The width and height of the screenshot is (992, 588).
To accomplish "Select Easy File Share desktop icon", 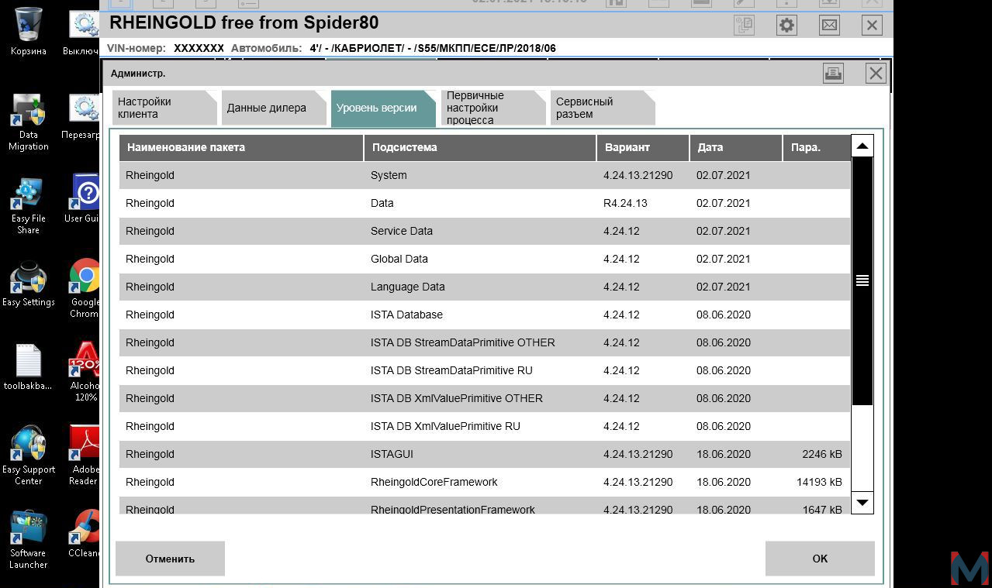I will [x=29, y=206].
